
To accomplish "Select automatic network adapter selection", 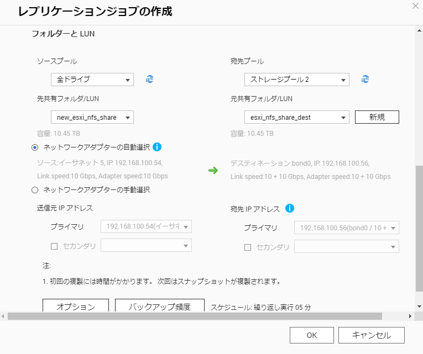I will pyautogui.click(x=35, y=147).
